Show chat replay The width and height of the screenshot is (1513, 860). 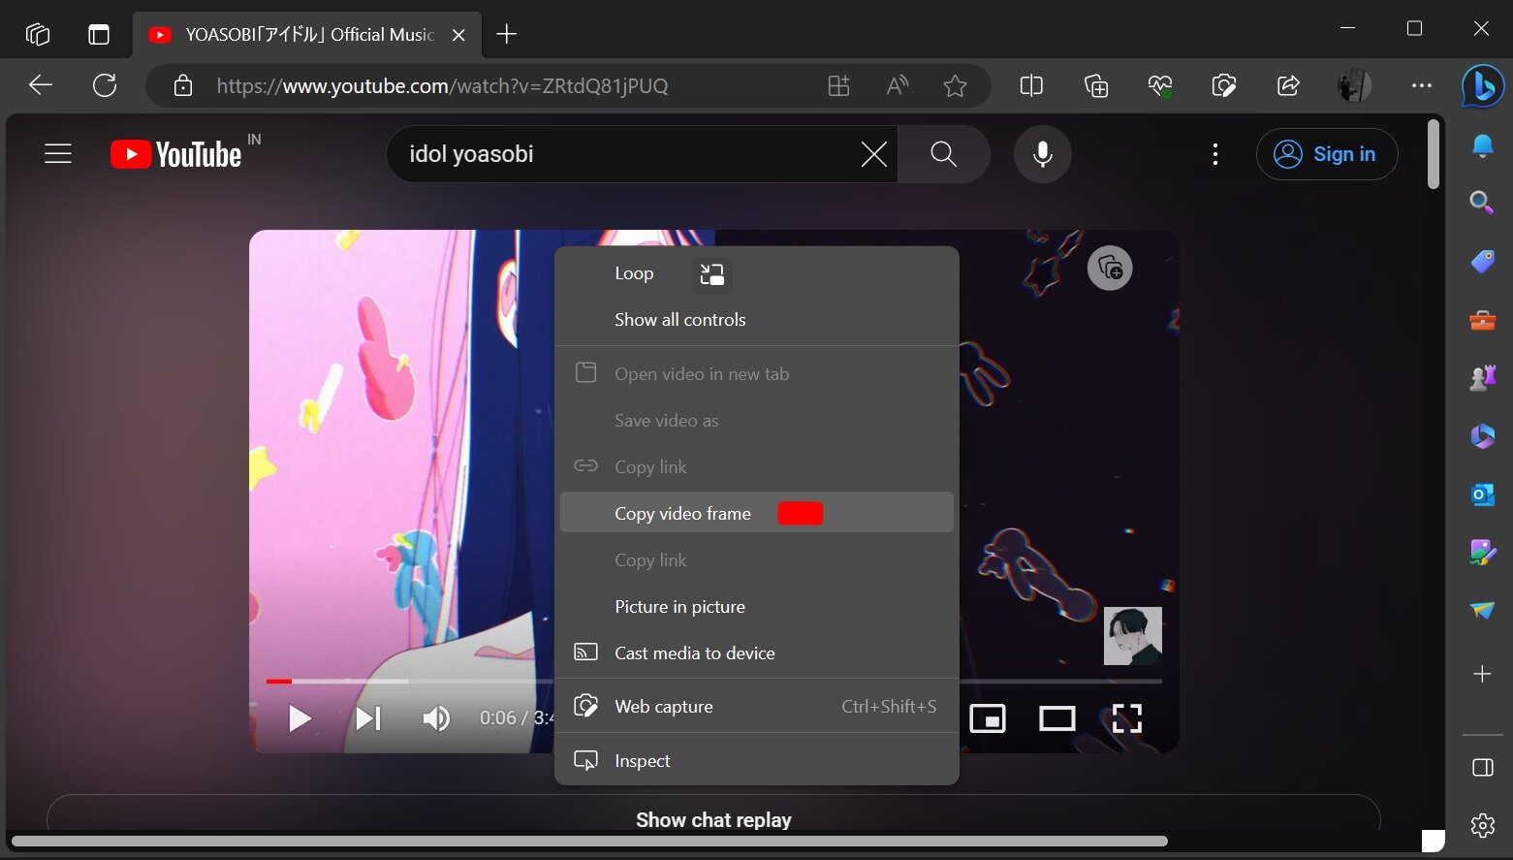pos(713,819)
